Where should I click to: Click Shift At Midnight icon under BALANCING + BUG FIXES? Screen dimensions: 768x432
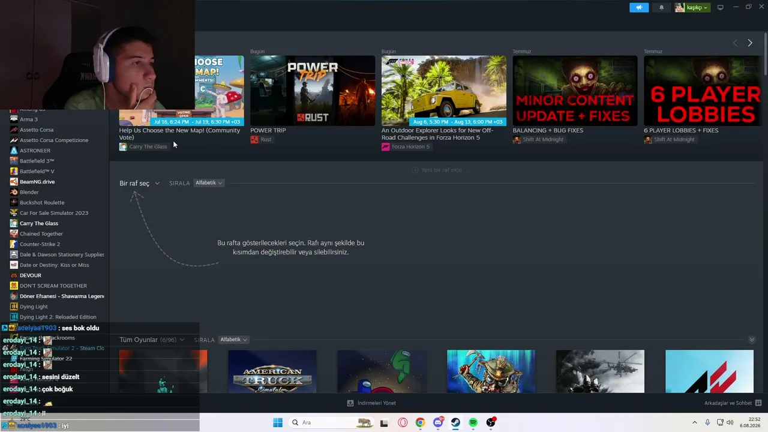pyautogui.click(x=517, y=140)
